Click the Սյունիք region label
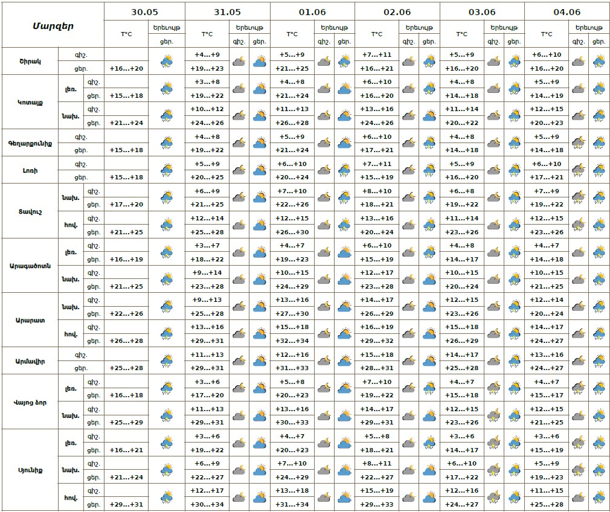The image size is (610, 512). coord(30,470)
